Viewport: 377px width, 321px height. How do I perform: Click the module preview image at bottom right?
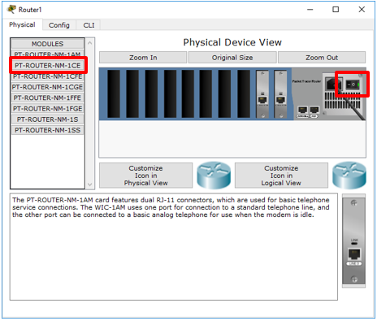354,241
